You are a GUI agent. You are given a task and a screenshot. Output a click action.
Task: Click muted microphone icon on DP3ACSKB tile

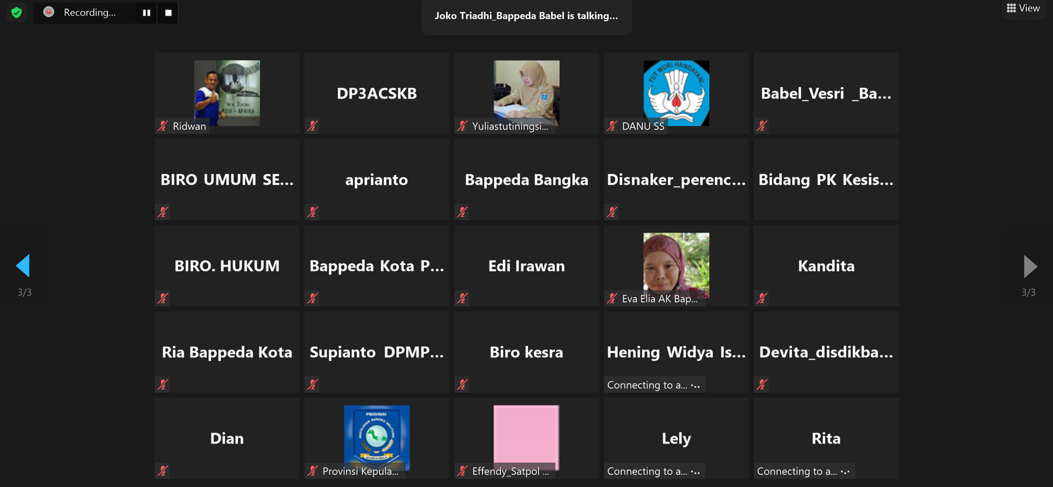coord(313,126)
